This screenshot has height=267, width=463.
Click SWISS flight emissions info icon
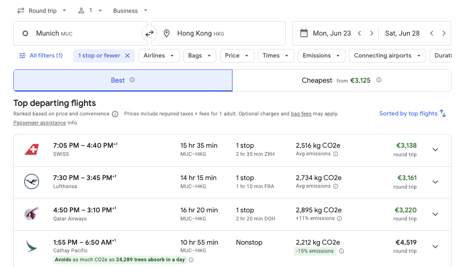[336, 154]
